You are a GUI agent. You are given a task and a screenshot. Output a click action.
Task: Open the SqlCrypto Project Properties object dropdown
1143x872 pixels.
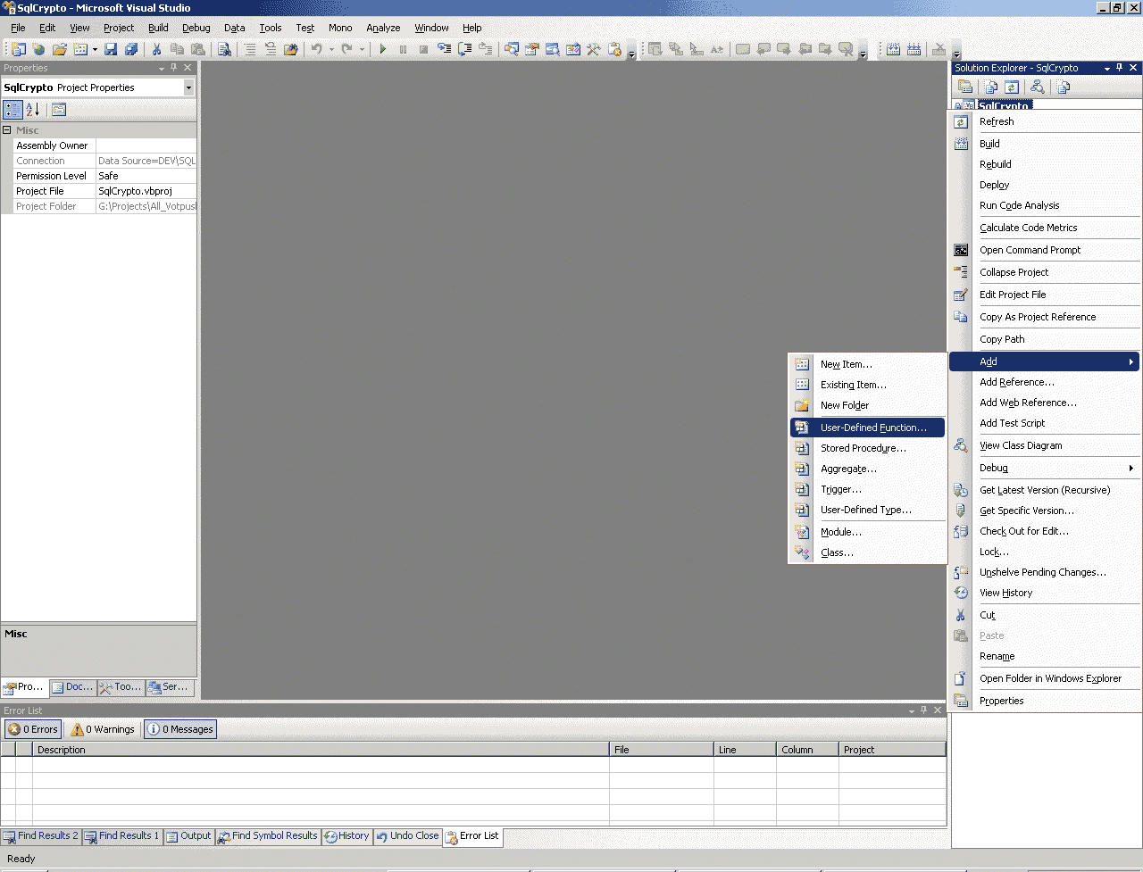[188, 87]
